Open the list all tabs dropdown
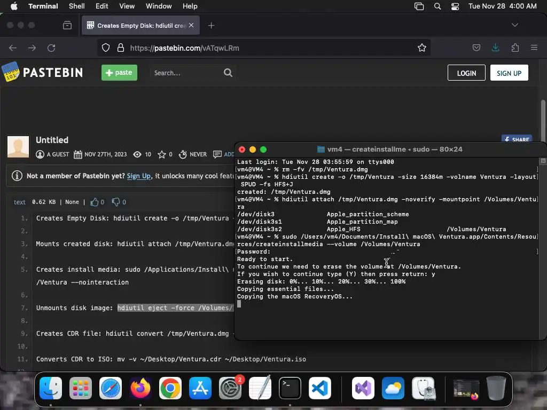This screenshot has height=410, width=547. (x=514, y=25)
